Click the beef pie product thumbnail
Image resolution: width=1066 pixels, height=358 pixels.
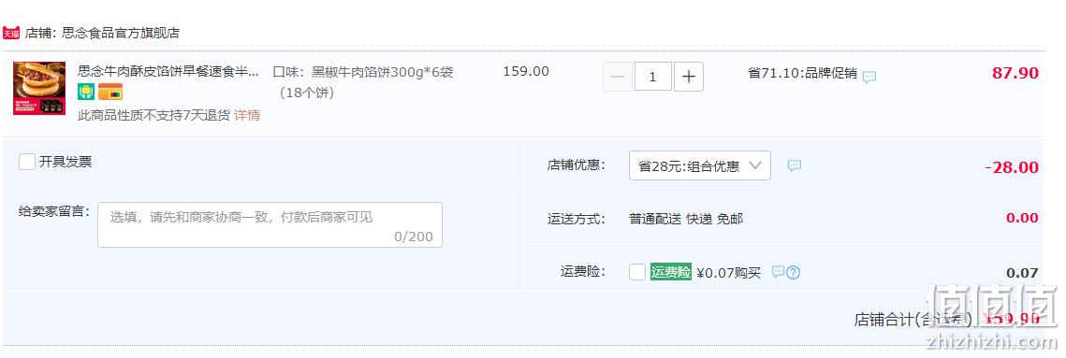pos(39,88)
